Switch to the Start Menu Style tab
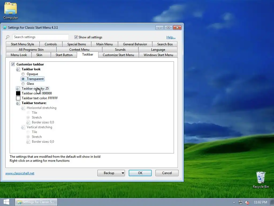 tap(22, 44)
